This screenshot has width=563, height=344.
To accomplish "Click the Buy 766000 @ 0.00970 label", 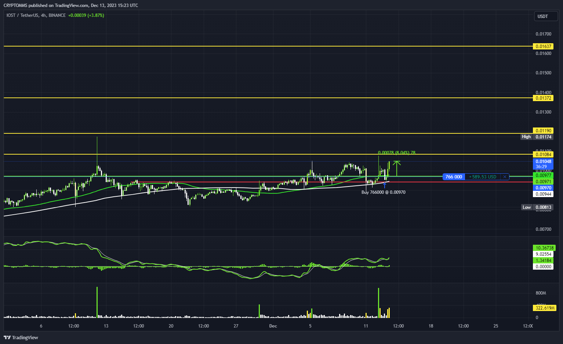I will tap(384, 192).
